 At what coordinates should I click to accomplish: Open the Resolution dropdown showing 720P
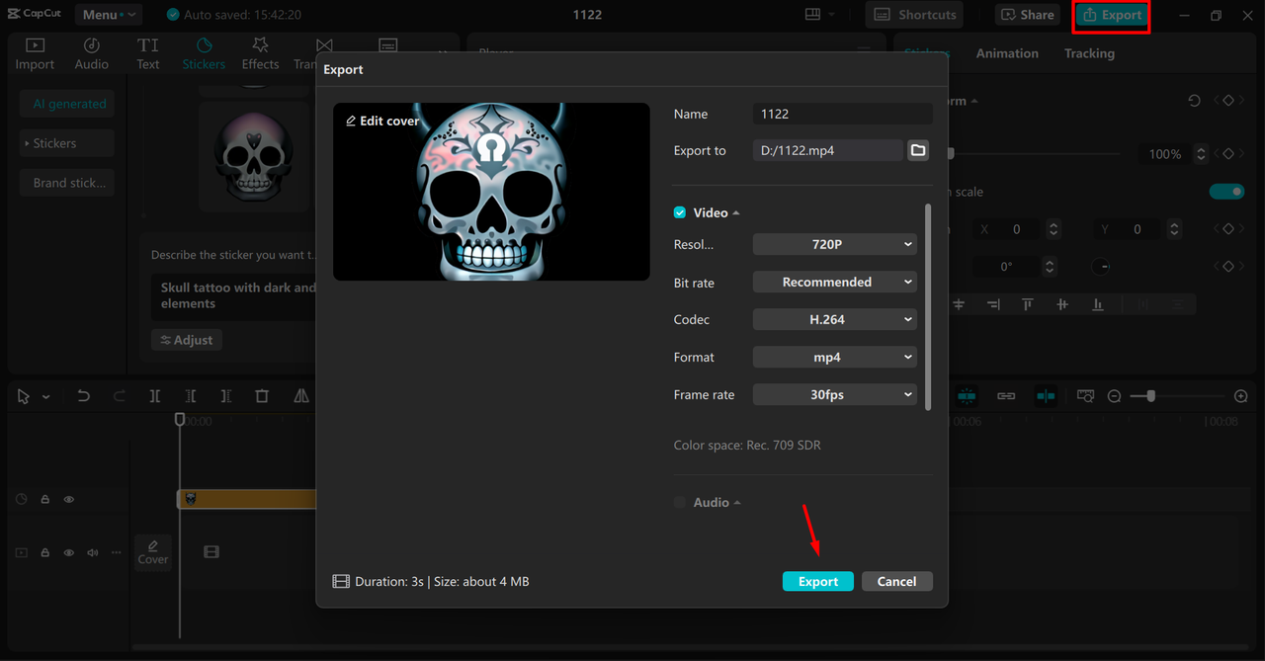point(835,244)
